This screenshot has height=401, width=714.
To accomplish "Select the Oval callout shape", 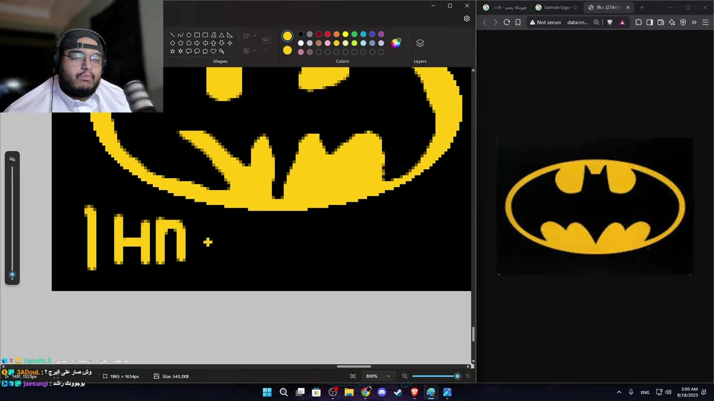I will (197, 51).
